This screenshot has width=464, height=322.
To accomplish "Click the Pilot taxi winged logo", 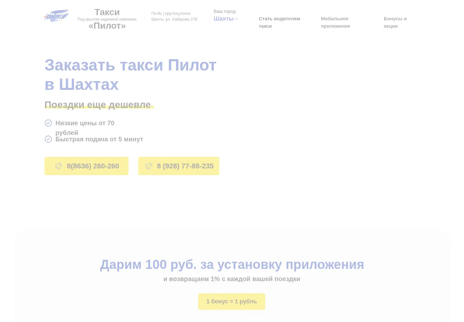I will point(56,16).
